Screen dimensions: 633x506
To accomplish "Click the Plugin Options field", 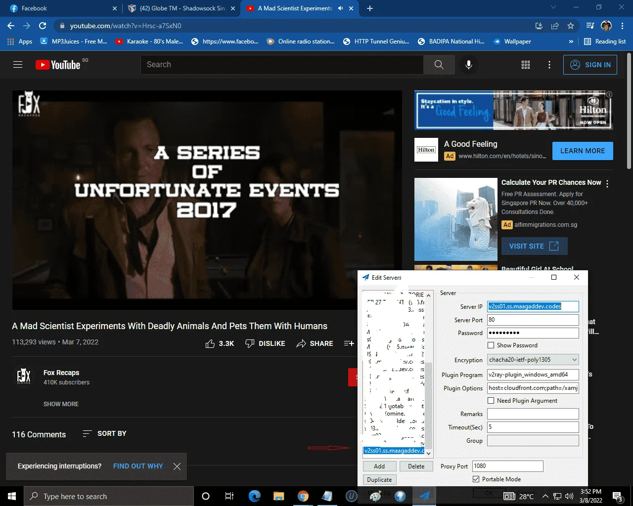I will click(x=533, y=388).
